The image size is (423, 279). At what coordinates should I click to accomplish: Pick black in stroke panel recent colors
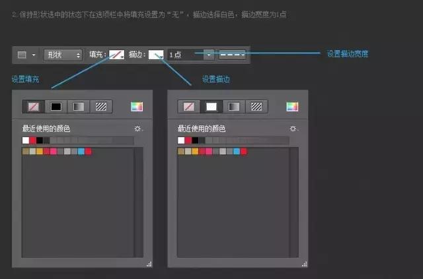(195, 140)
